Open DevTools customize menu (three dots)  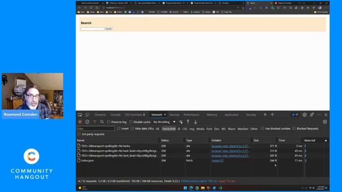pyautogui.click(x=319, y=115)
